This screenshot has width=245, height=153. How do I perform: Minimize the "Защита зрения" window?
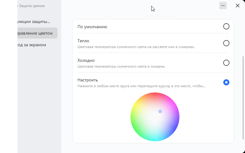[x=223, y=6]
